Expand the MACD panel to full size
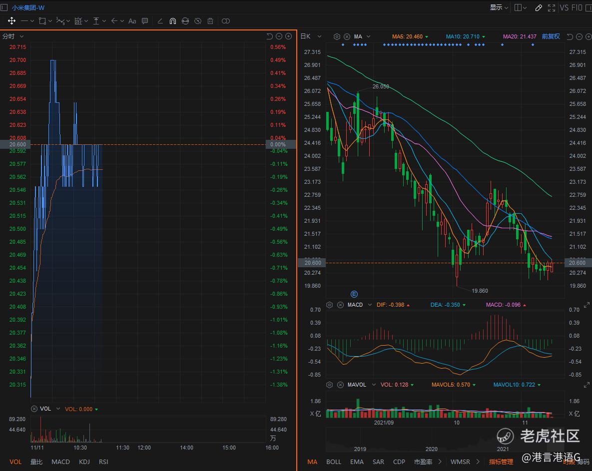The height and width of the screenshot is (471, 592). pos(587,305)
